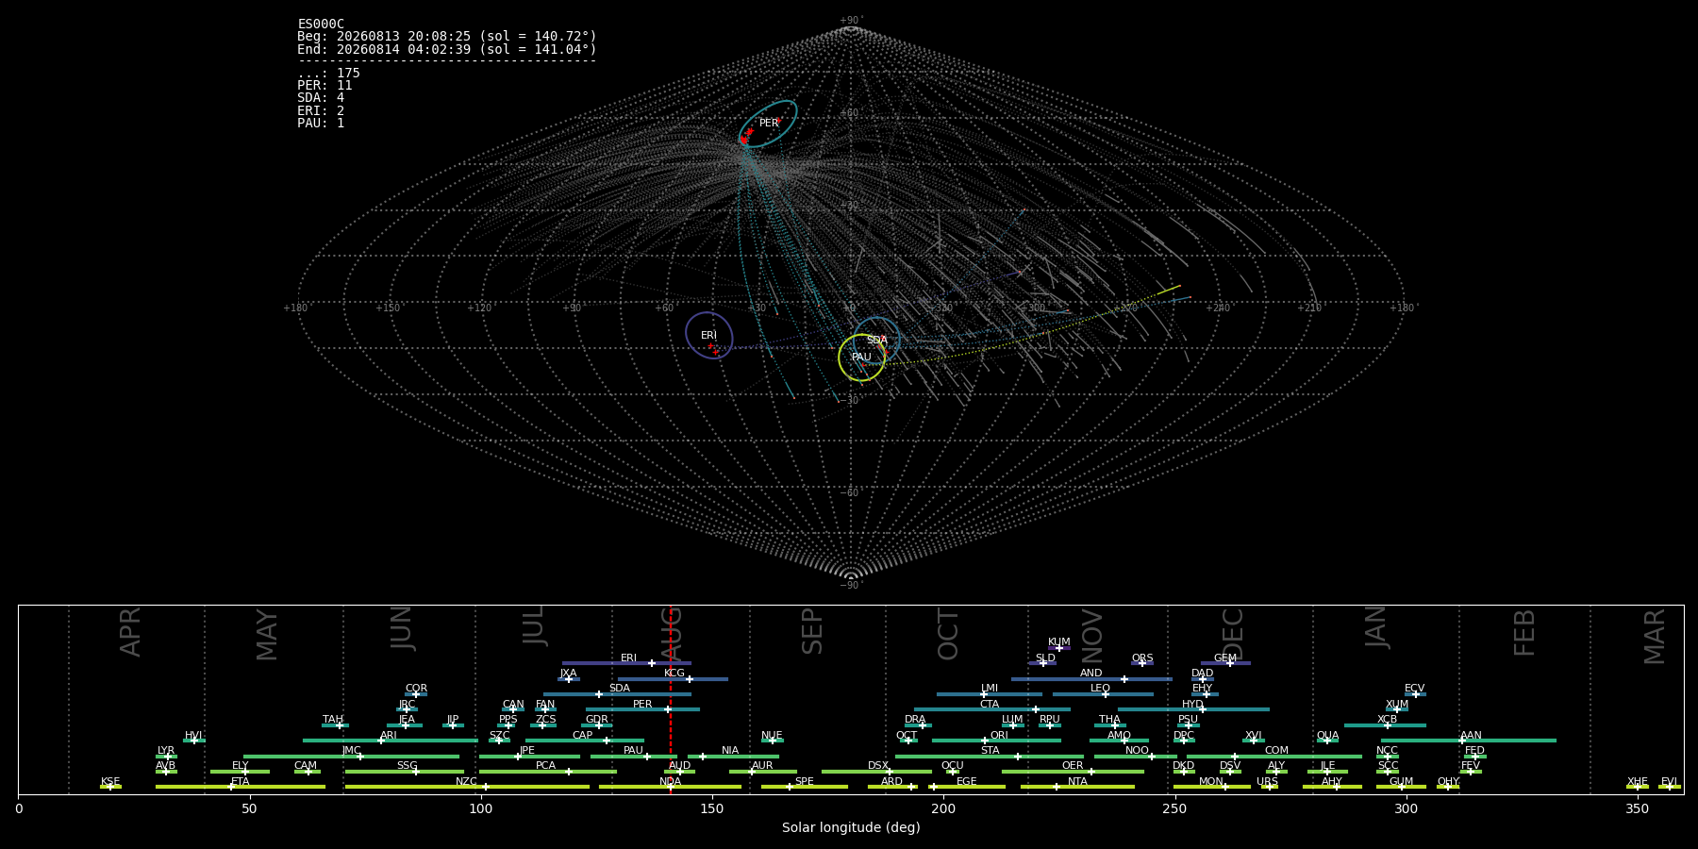Image resolution: width=1698 pixels, height=849 pixels.
Task: Select the KUM shower marker at top
Action: pyautogui.click(x=1059, y=648)
